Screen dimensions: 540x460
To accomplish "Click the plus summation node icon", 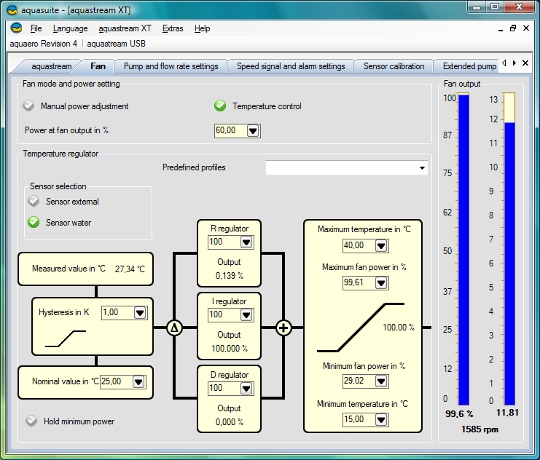I will click(283, 328).
